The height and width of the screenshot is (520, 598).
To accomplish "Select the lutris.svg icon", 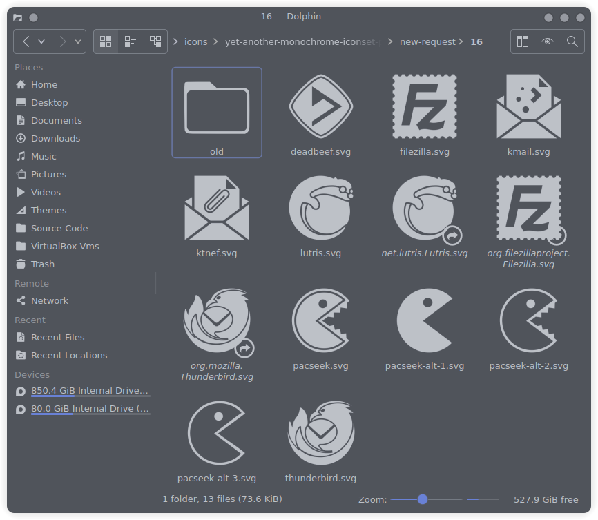I will (320, 209).
